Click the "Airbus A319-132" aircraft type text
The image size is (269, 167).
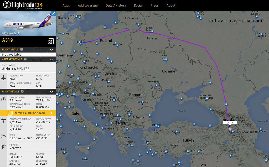click(15, 69)
